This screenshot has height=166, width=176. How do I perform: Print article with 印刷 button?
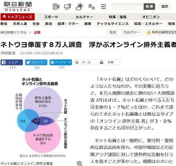pyautogui.click(x=110, y=62)
